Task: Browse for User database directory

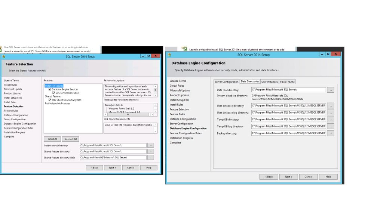Action: click(331, 106)
